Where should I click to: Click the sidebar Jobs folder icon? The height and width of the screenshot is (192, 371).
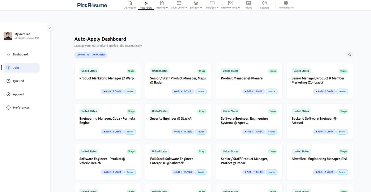pyautogui.click(x=8, y=68)
